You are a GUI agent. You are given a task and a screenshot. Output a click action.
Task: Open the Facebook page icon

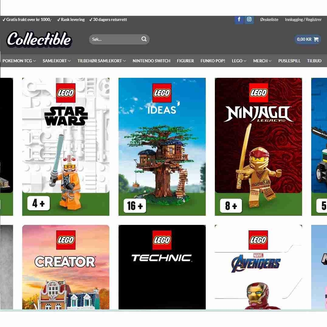click(239, 20)
